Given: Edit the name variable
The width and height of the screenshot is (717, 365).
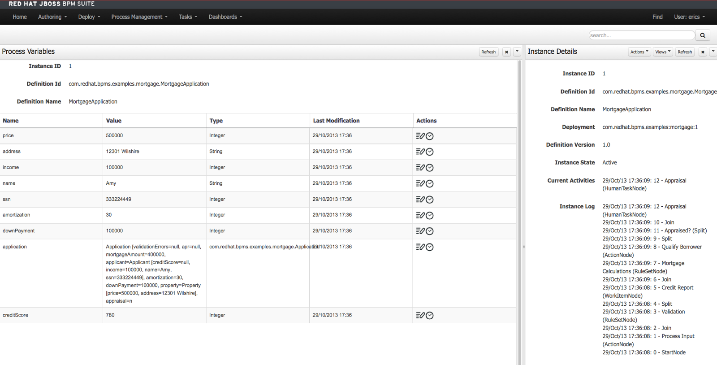Looking at the screenshot, I should click(420, 183).
